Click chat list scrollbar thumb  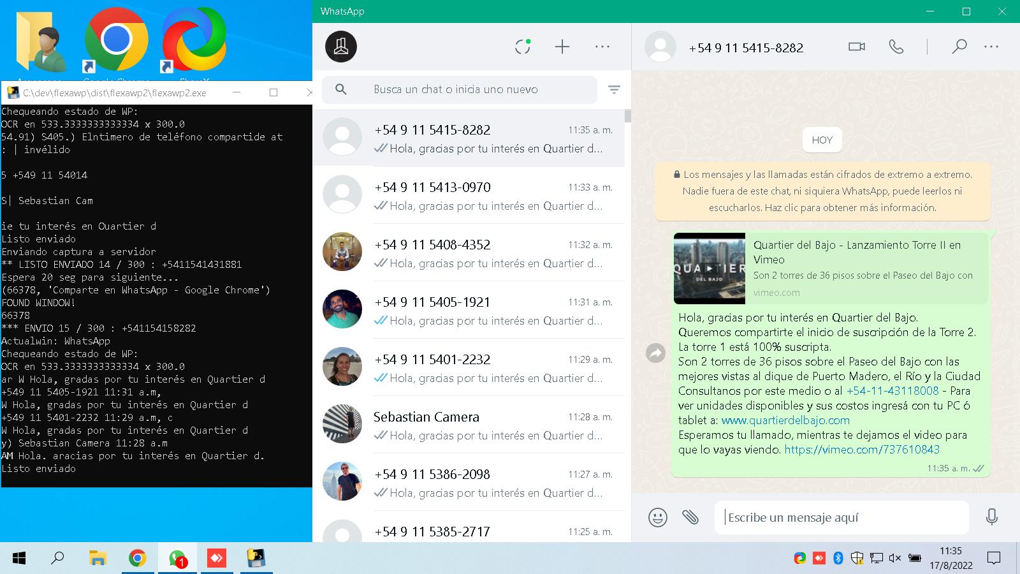[628, 115]
